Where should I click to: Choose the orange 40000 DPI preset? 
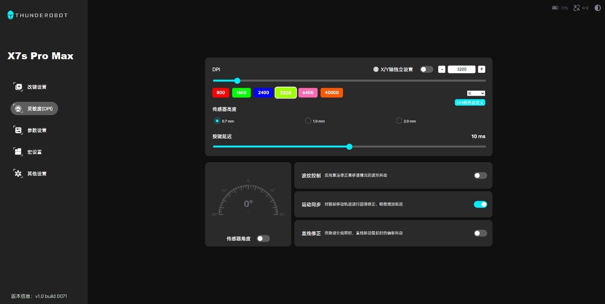[332, 93]
